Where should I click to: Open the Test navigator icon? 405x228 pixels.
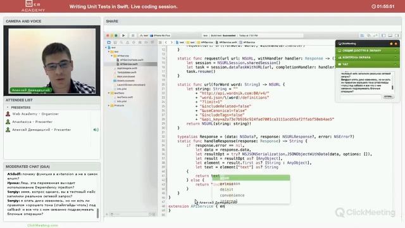(134, 42)
